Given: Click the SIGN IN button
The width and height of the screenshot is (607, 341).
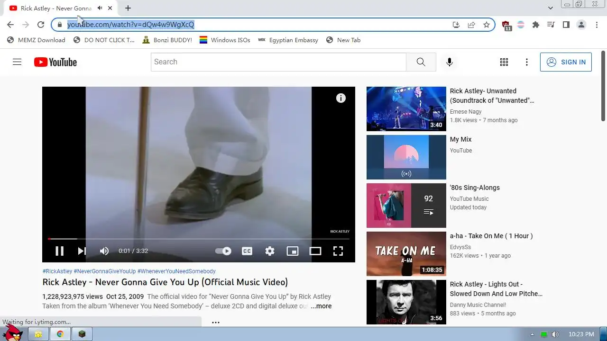Looking at the screenshot, I should pos(566,62).
